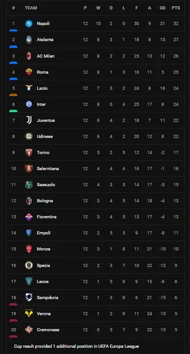The image size is (190, 354).
Task: Open the Udinese crest icon
Action: click(29, 136)
